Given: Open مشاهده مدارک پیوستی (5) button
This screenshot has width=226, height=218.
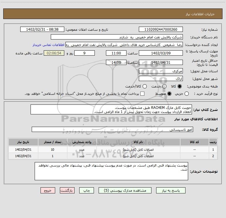Looking at the screenshot, I should pyautogui.click(x=125, y=190).
